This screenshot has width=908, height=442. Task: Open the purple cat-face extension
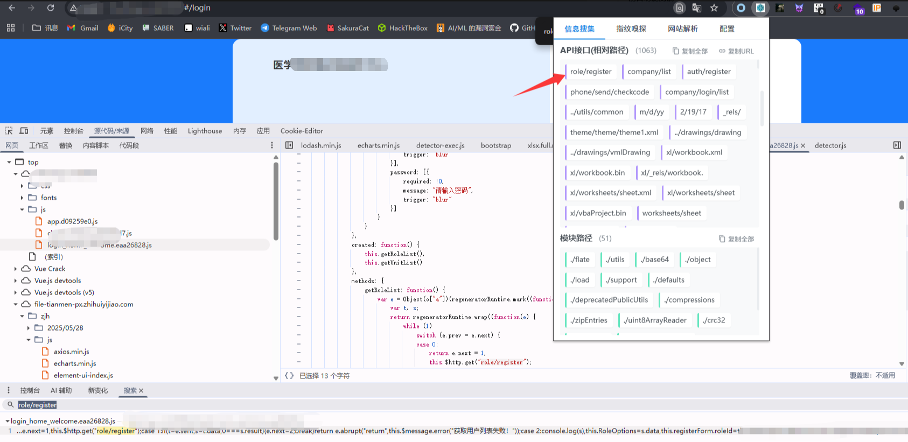[799, 8]
